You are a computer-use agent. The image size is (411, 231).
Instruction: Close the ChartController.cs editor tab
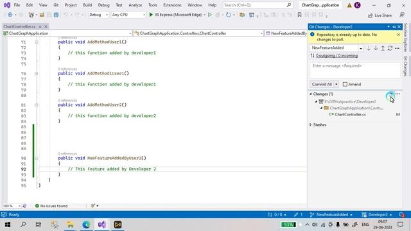pos(46,26)
